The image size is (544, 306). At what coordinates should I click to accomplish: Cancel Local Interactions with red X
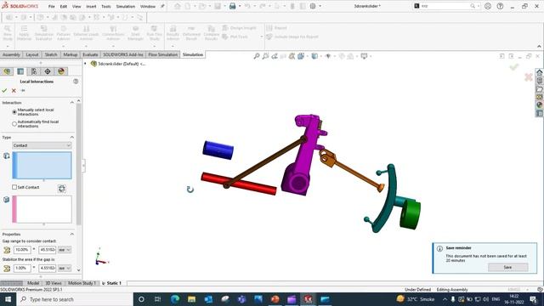tap(14, 91)
